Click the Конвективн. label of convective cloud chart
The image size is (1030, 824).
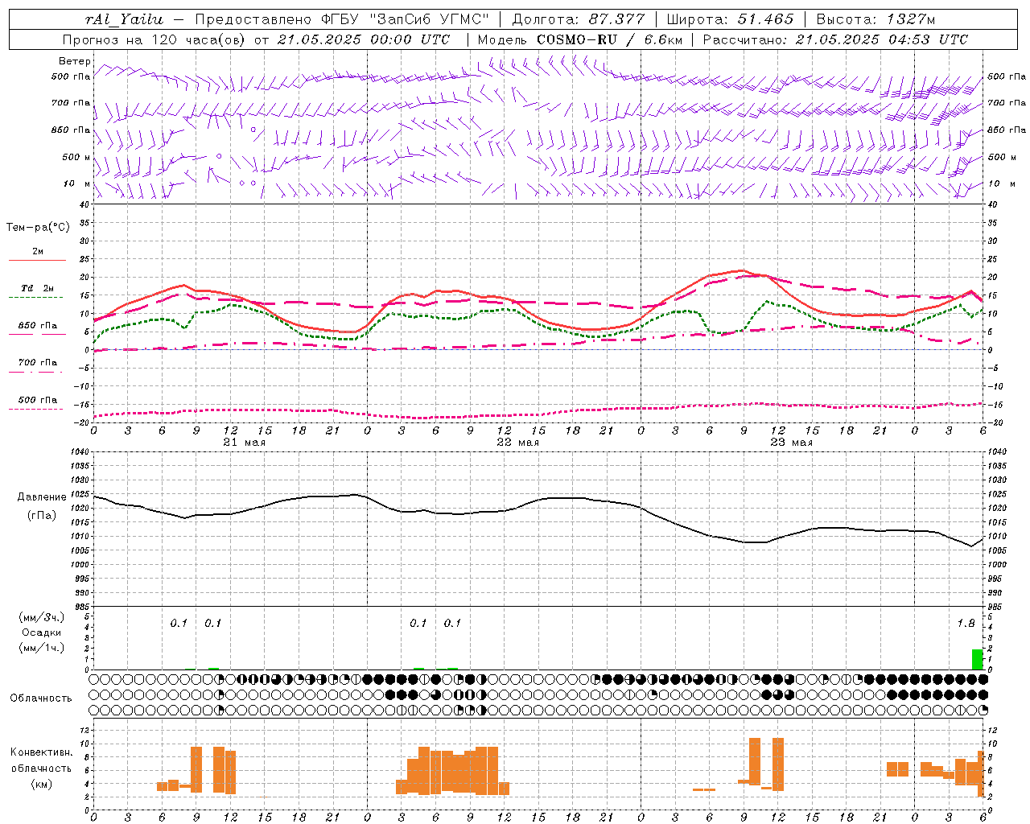pyautogui.click(x=42, y=752)
